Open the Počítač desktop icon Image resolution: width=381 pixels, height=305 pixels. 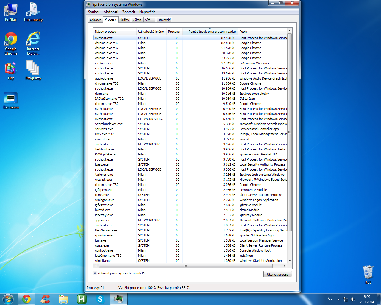click(11, 12)
